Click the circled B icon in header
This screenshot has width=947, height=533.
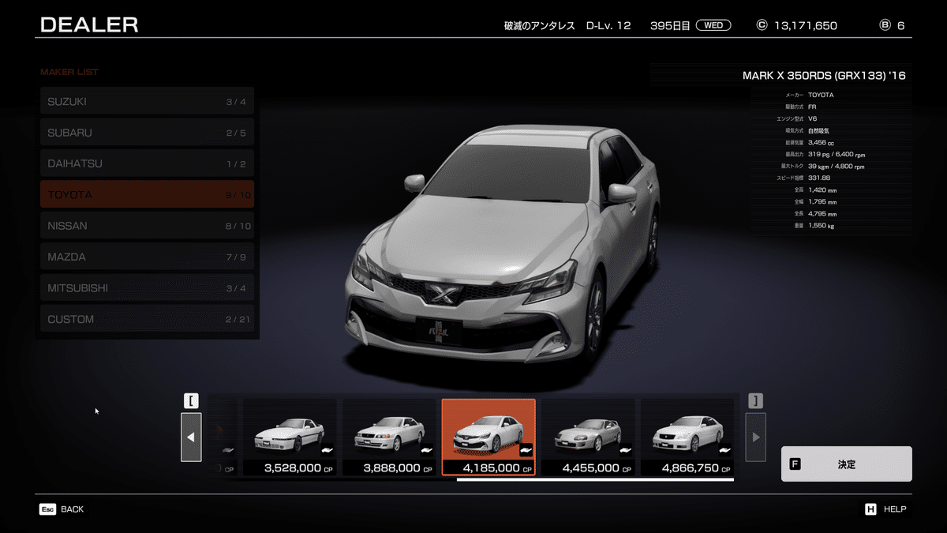885,24
